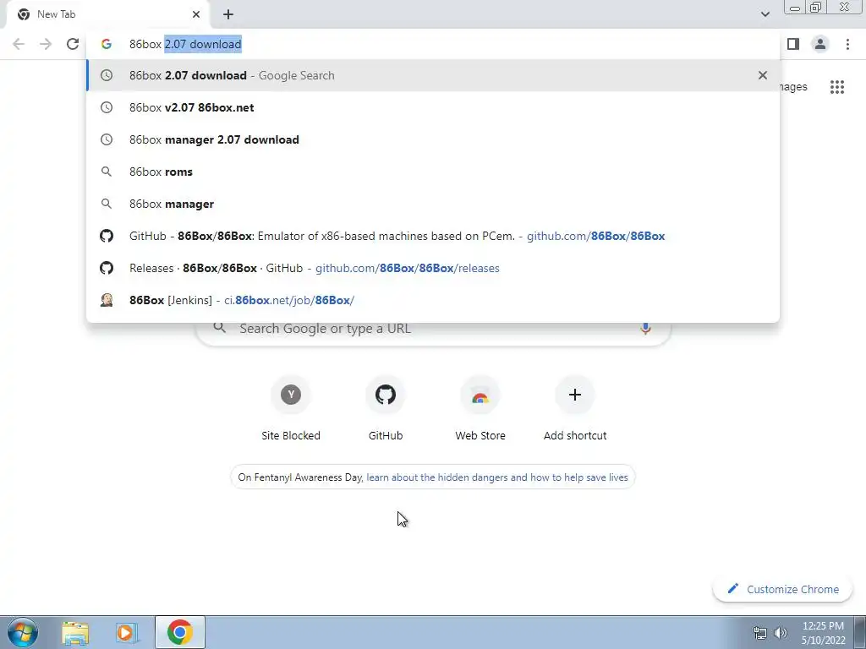
Task: Open Windows Media Player from taskbar
Action: [127, 632]
